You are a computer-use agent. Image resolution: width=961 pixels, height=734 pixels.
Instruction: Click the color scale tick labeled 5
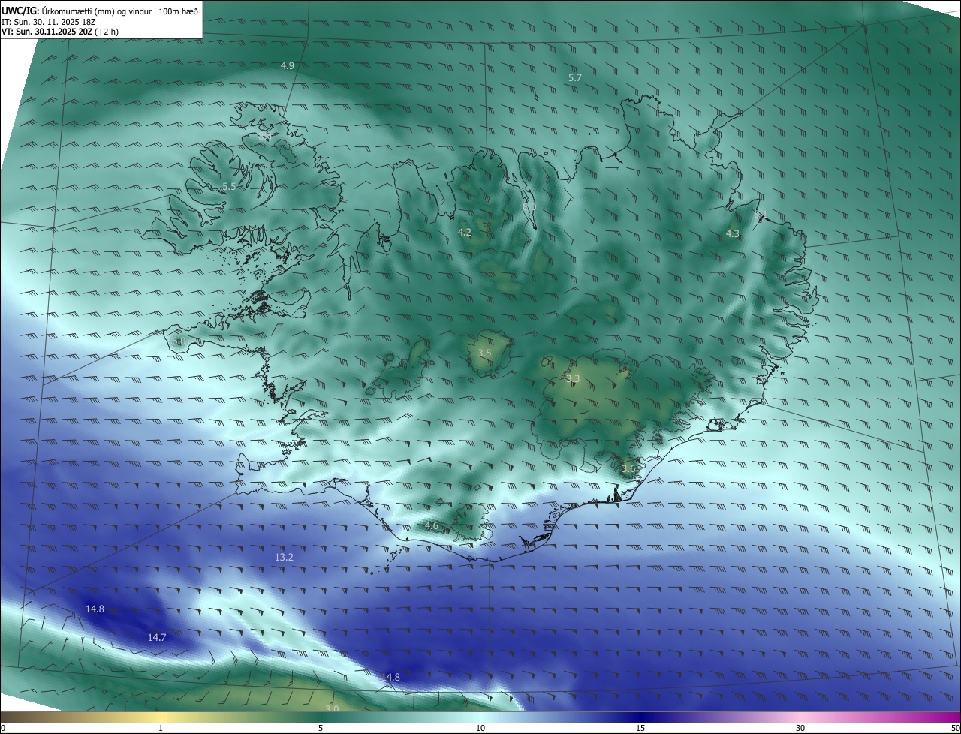pos(321,728)
